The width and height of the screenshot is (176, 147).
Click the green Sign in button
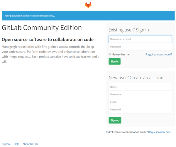coord(114,61)
